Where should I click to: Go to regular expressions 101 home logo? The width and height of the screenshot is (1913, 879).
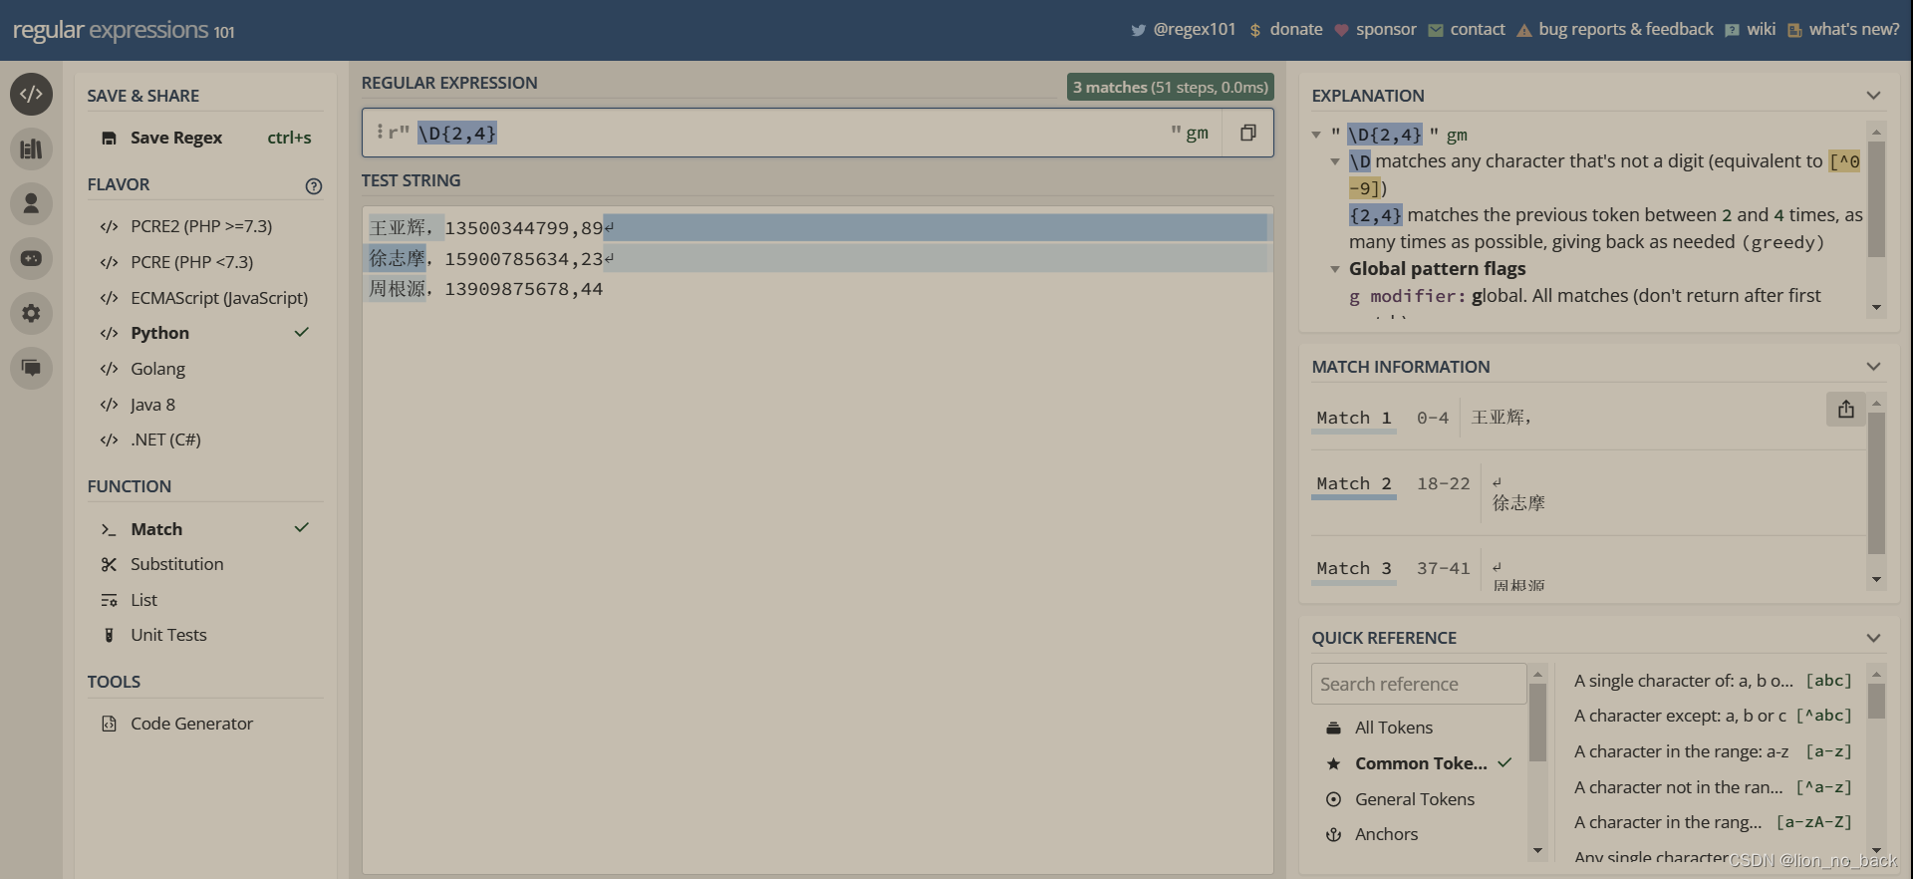coord(124,31)
